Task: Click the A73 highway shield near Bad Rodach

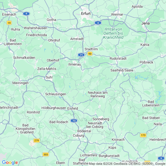Action: (x=74, y=121)
